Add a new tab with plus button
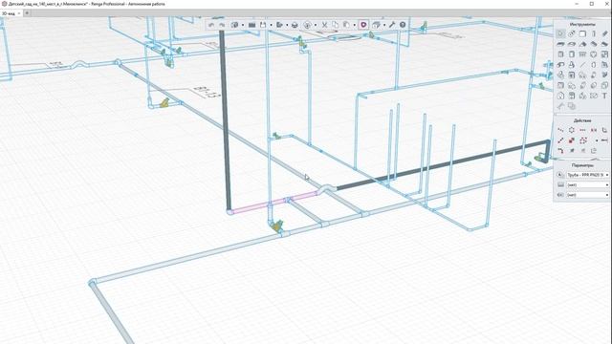612x344 pixels. click(x=27, y=13)
